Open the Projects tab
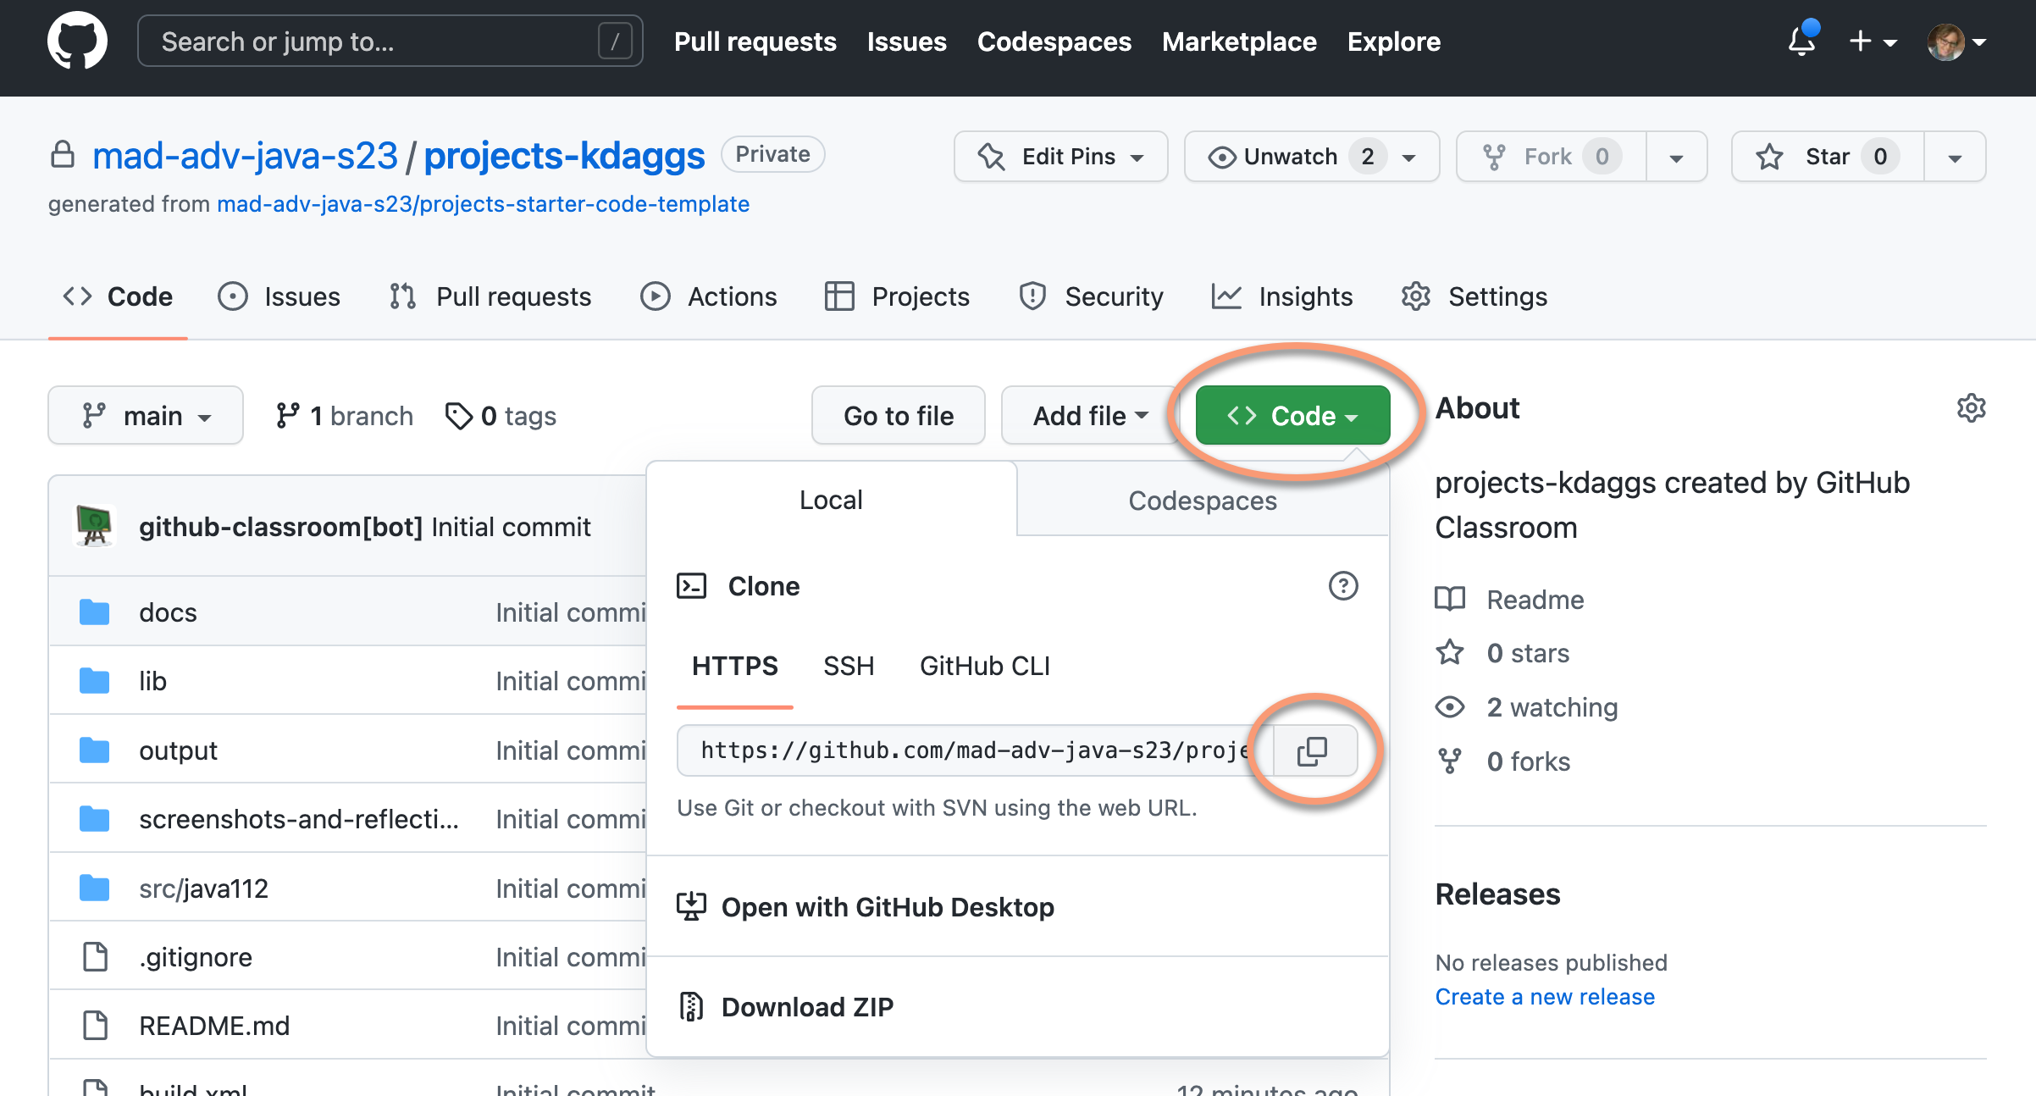The width and height of the screenshot is (2036, 1096). [x=897, y=296]
